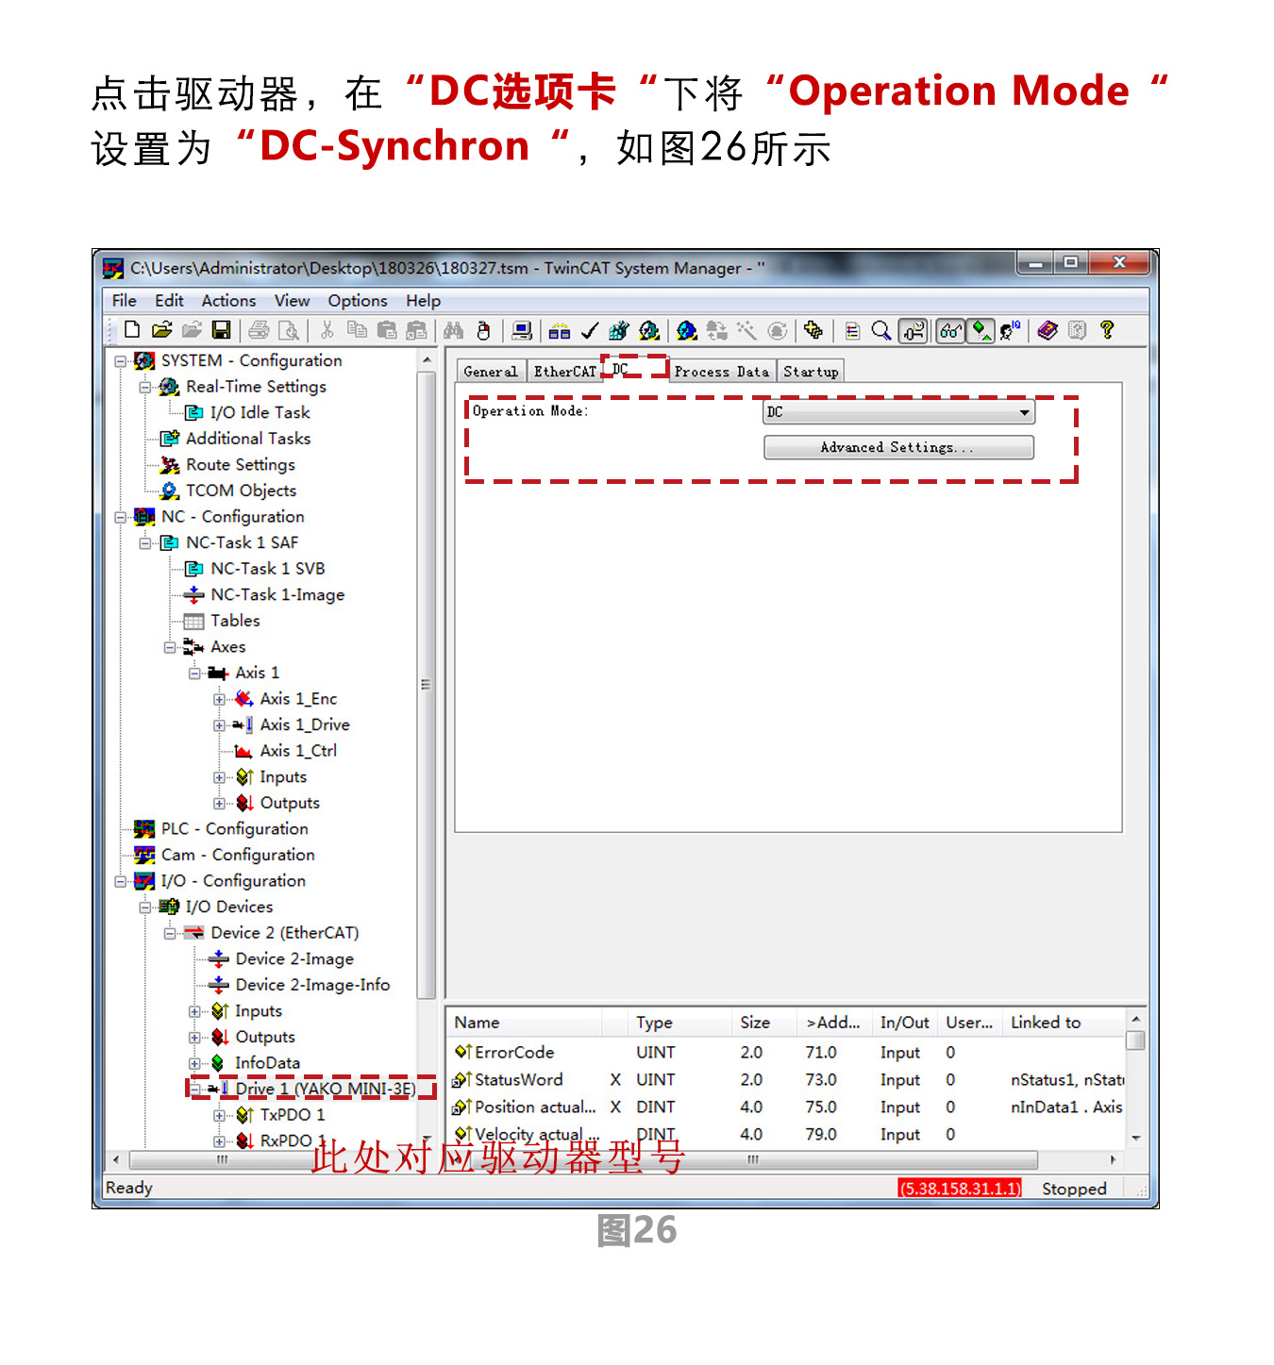Click the yellow question mark help icon

(1107, 330)
